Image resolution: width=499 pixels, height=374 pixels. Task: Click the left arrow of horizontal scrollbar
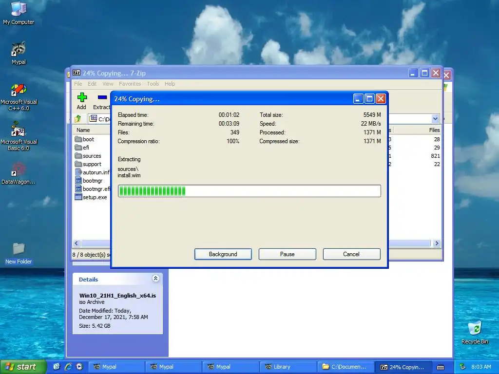[x=77, y=243]
